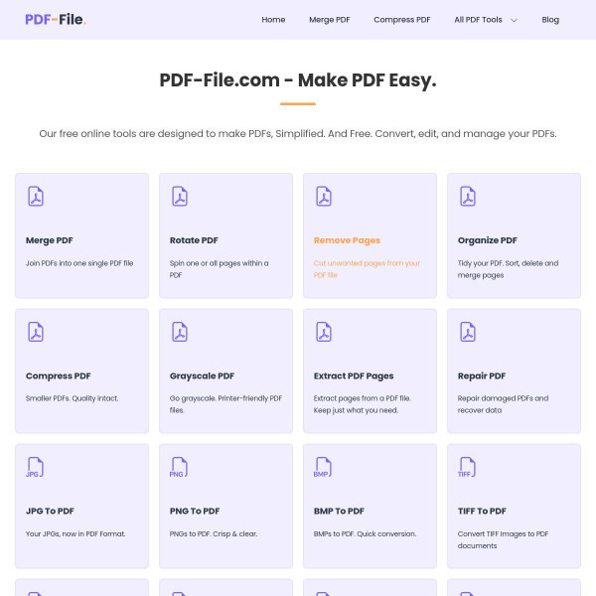The image size is (596, 596).
Task: Click the Extract PDF Pages card icon
Action: tap(323, 332)
